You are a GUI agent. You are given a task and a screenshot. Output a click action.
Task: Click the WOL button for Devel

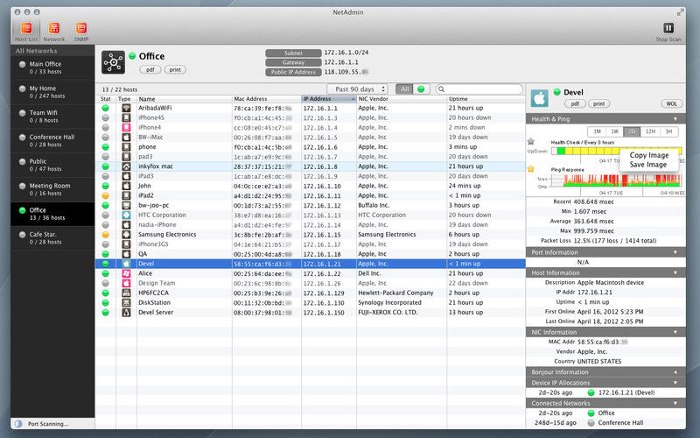671,103
